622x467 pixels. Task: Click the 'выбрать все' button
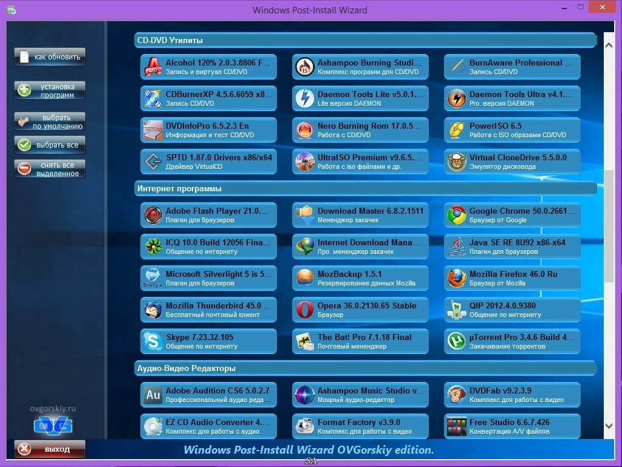point(50,145)
